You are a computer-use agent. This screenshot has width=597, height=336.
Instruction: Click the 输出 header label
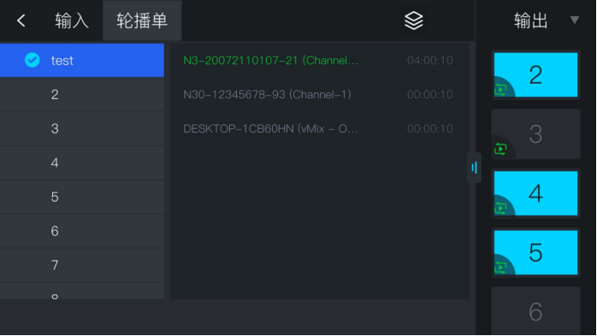(531, 21)
